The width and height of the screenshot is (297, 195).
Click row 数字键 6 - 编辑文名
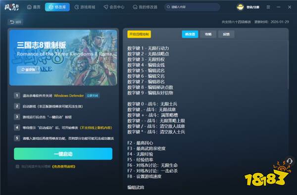pos(146,76)
